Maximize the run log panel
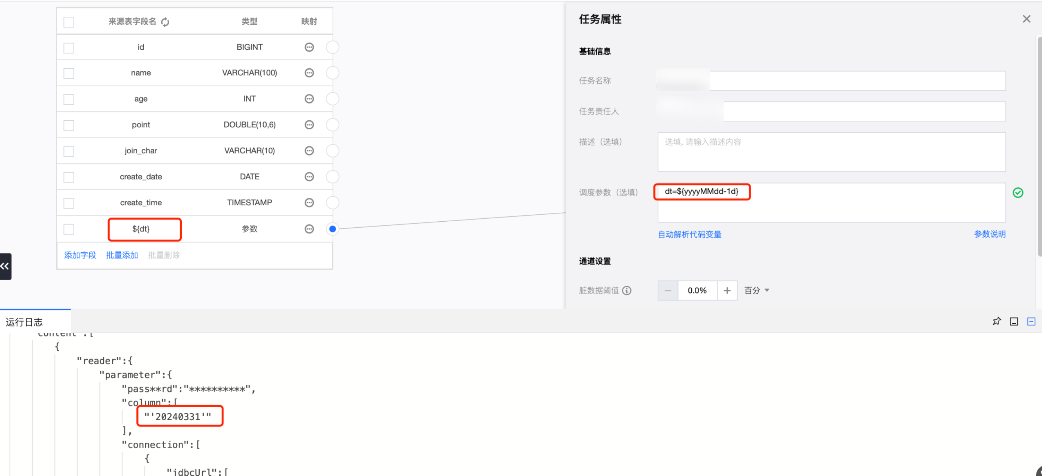1042x476 pixels. pos(1014,322)
